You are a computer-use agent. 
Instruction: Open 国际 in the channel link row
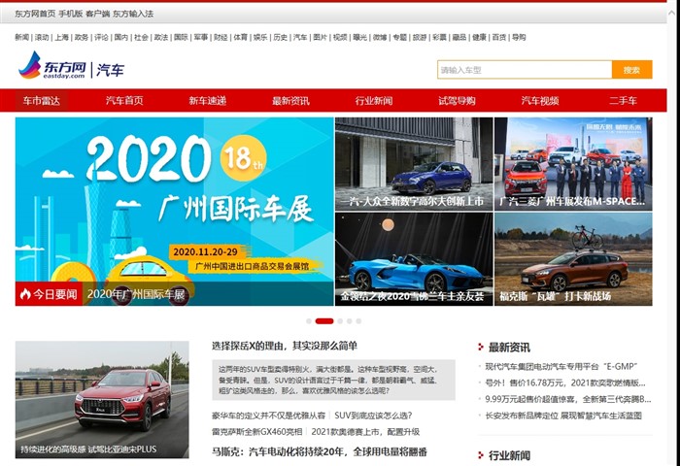coord(181,37)
